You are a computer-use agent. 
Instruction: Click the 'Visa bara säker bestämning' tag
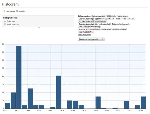coord(89,27)
